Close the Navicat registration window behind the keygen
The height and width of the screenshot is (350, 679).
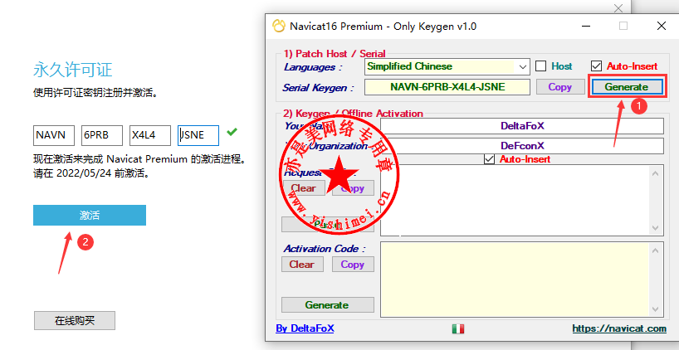pyautogui.click(x=618, y=7)
